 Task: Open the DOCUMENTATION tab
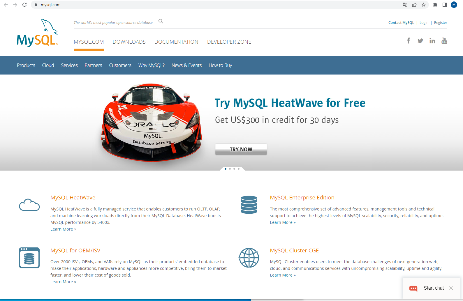(176, 42)
